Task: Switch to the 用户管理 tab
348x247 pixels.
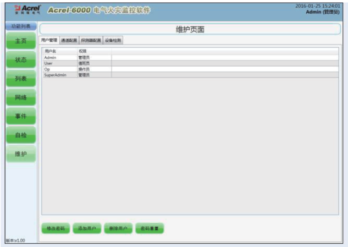Action: point(49,40)
